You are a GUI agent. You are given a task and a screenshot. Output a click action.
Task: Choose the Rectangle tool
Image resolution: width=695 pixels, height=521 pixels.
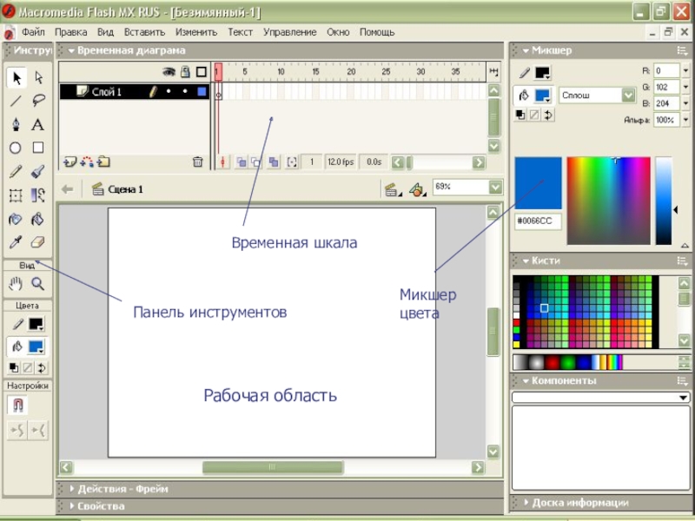[38, 148]
